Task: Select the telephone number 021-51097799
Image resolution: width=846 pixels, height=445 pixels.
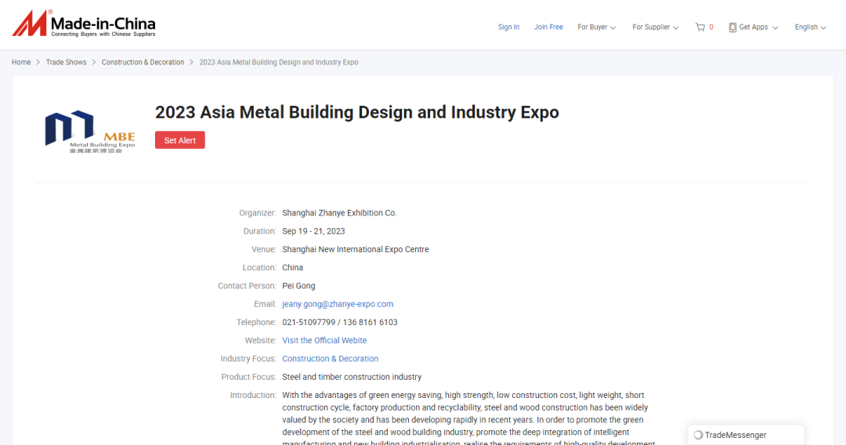Action: [309, 322]
